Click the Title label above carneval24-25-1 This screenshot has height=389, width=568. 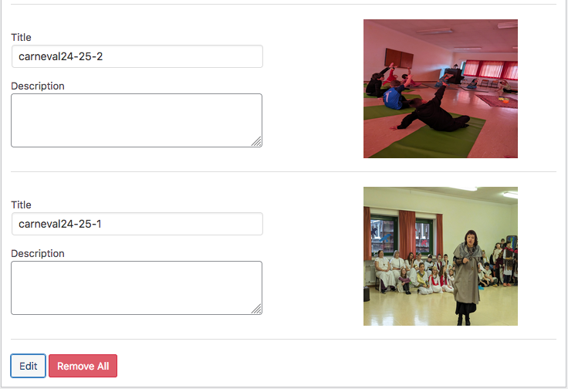21,205
